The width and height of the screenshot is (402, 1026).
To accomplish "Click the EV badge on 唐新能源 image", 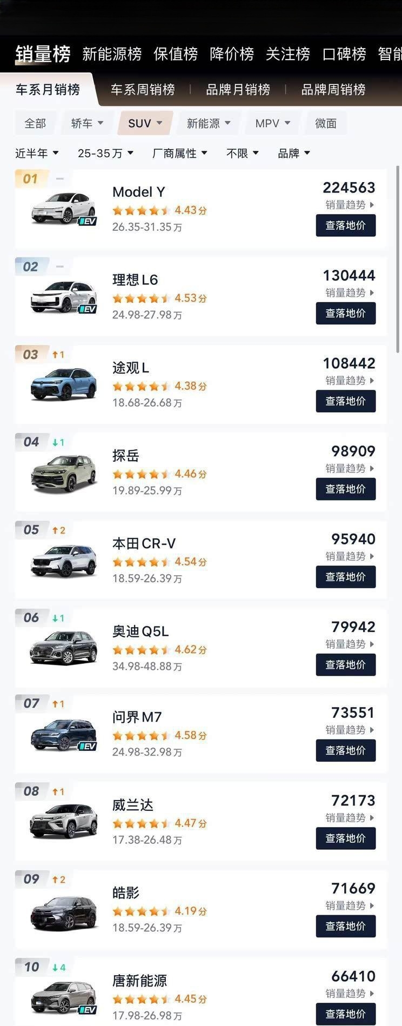I will 87,1010.
